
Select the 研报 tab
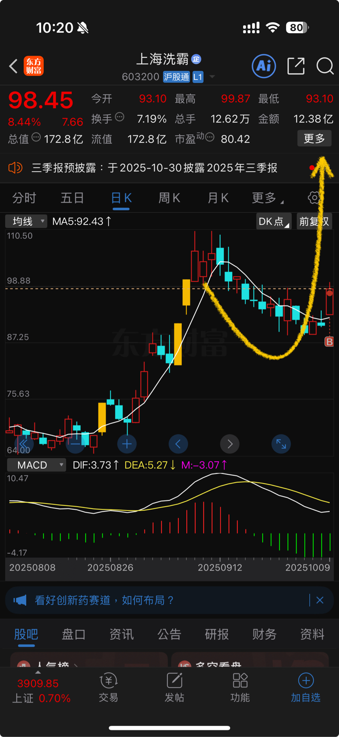217,634
